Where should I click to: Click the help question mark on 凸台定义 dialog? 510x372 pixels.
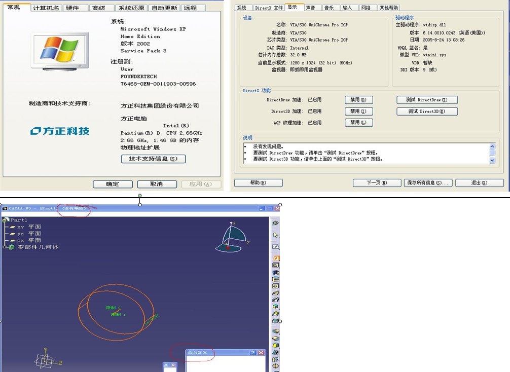coord(253,353)
